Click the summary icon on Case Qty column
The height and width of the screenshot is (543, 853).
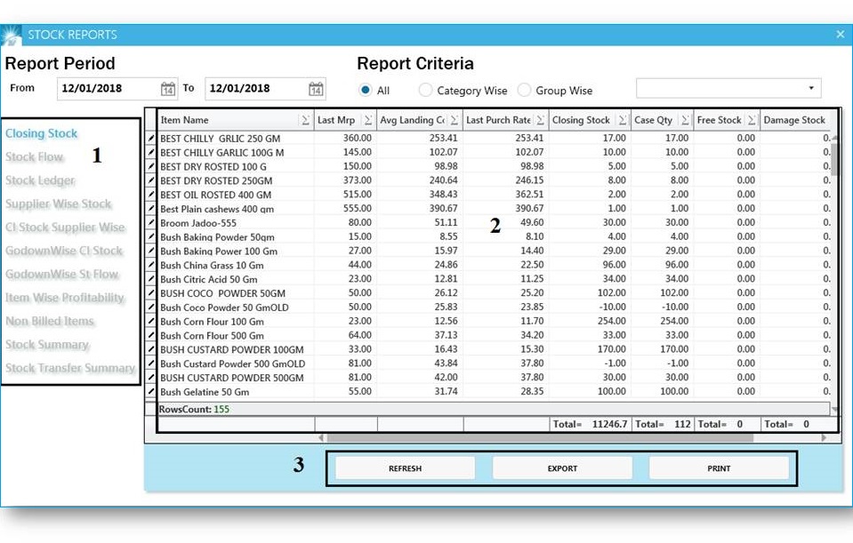(x=687, y=119)
